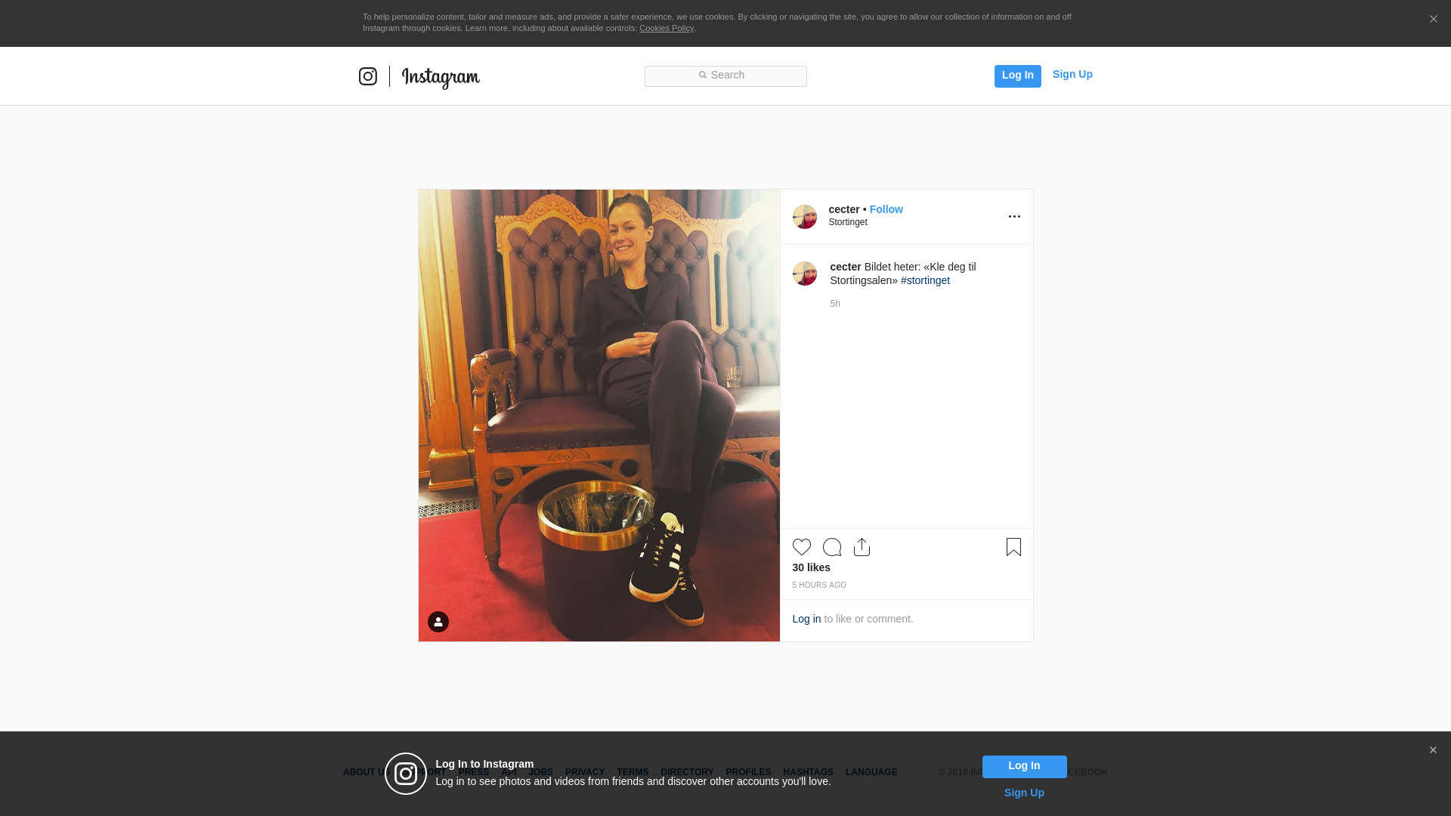Open comments via speech bubble icon
The width and height of the screenshot is (1451, 816).
click(831, 547)
